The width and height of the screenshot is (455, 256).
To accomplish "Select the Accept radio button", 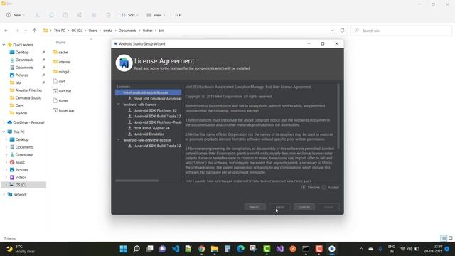I will pyautogui.click(x=324, y=188).
